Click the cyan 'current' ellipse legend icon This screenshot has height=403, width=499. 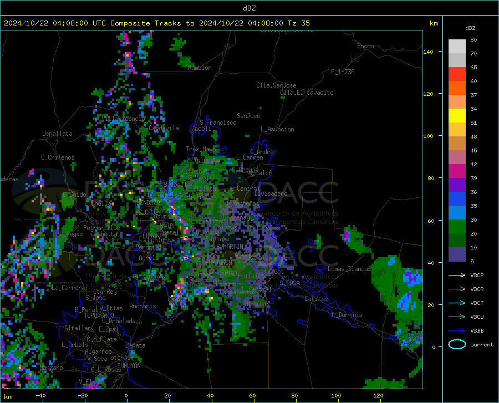[x=457, y=344]
